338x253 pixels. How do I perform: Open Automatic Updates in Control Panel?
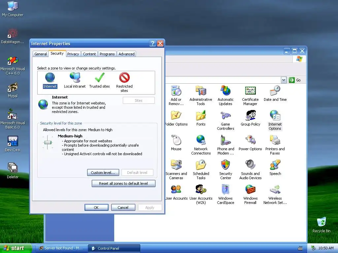point(225,96)
